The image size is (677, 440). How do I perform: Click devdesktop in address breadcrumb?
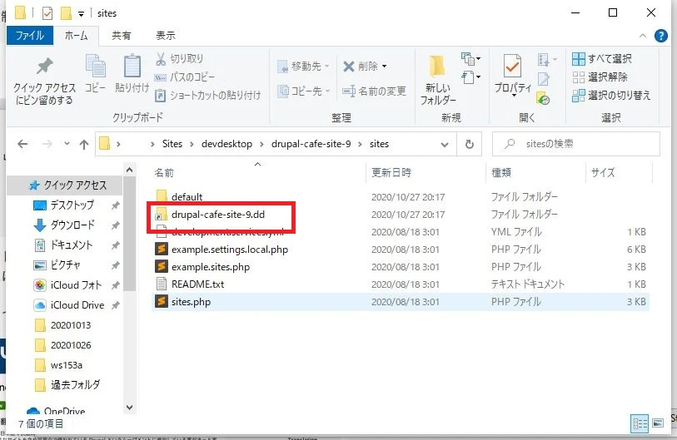(226, 144)
